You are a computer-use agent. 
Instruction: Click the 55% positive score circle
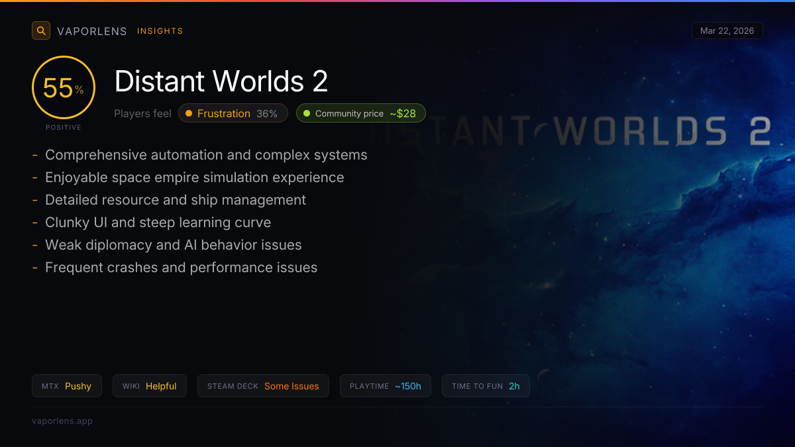(x=64, y=88)
